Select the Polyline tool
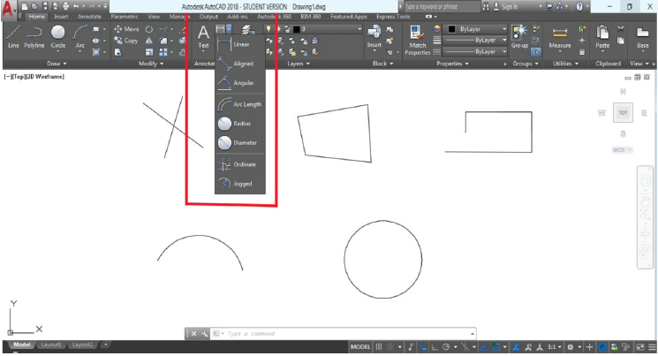The width and height of the screenshot is (658, 356). coord(34,35)
